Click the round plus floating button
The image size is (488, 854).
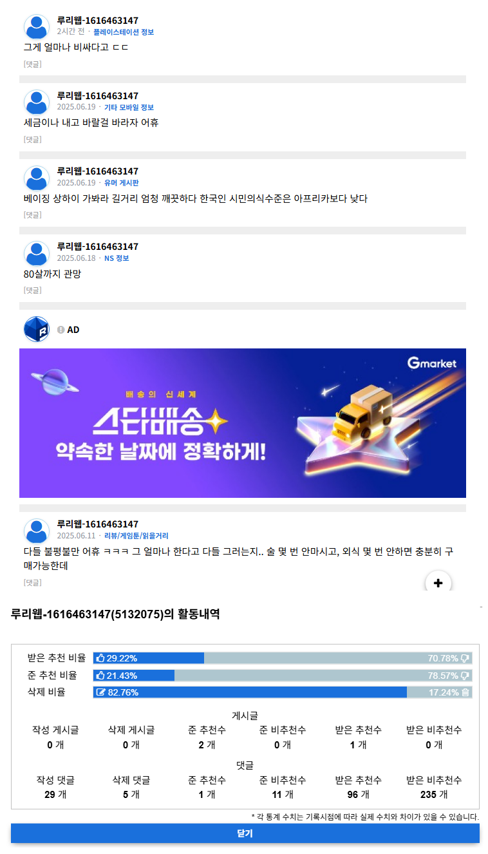point(438,582)
